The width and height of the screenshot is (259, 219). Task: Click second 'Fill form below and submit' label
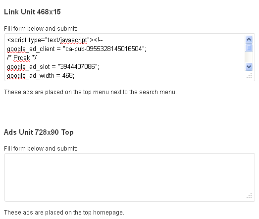click(x=41, y=149)
